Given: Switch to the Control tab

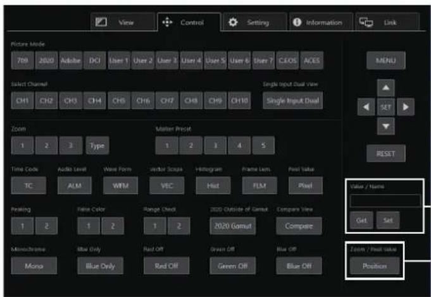Looking at the screenshot, I should click(x=189, y=22).
